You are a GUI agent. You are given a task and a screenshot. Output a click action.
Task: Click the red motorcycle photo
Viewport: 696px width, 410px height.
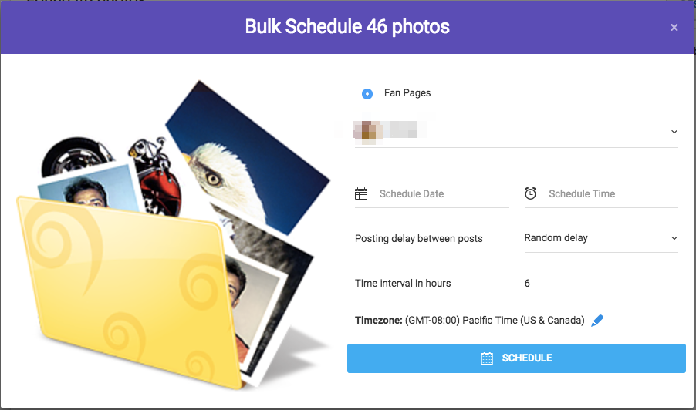(155, 177)
